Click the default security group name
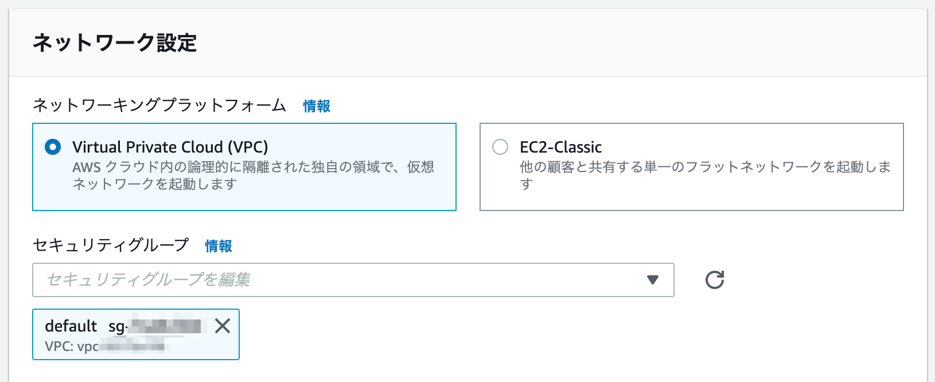 71,326
